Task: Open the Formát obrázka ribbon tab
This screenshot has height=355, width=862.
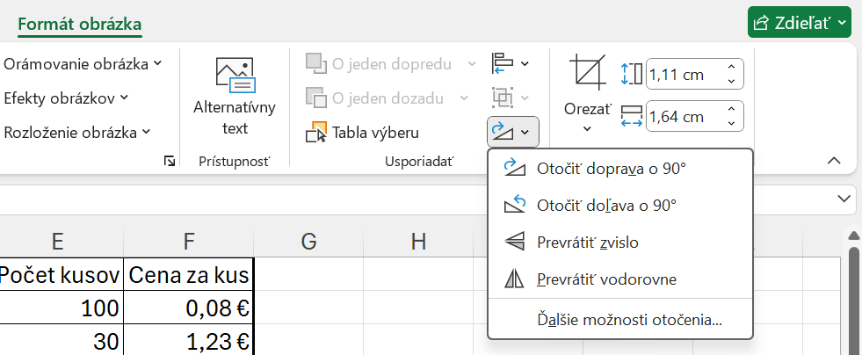Action: click(x=80, y=25)
